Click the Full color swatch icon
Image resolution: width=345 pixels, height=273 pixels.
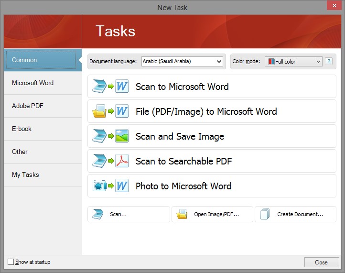pyautogui.click(x=271, y=62)
